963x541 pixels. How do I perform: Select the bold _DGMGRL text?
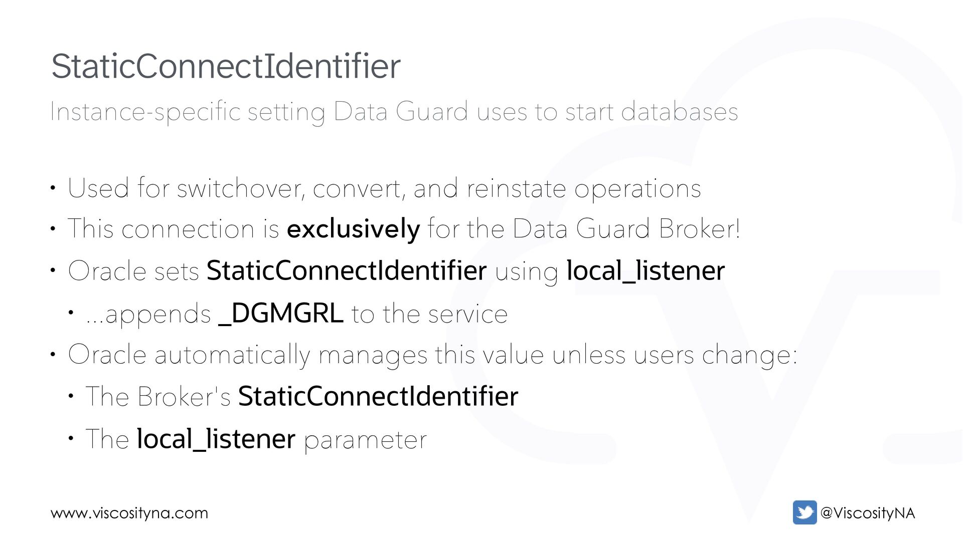pos(281,314)
